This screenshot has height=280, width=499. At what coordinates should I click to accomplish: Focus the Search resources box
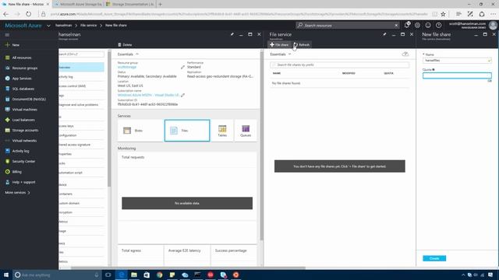tap(347, 25)
